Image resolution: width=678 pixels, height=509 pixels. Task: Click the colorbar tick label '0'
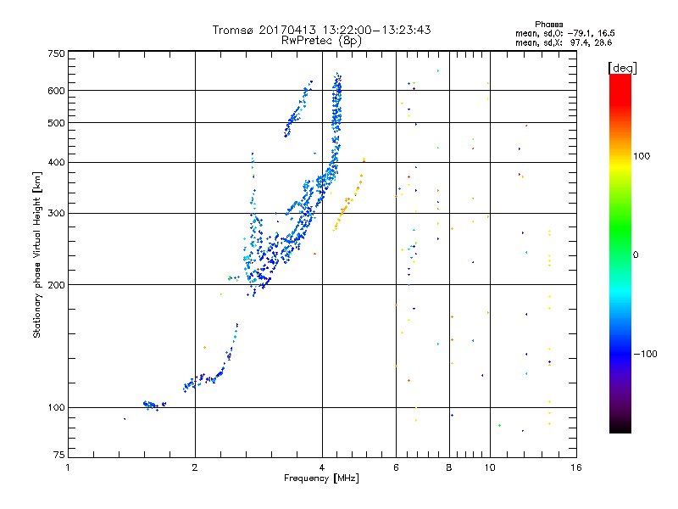click(x=636, y=255)
